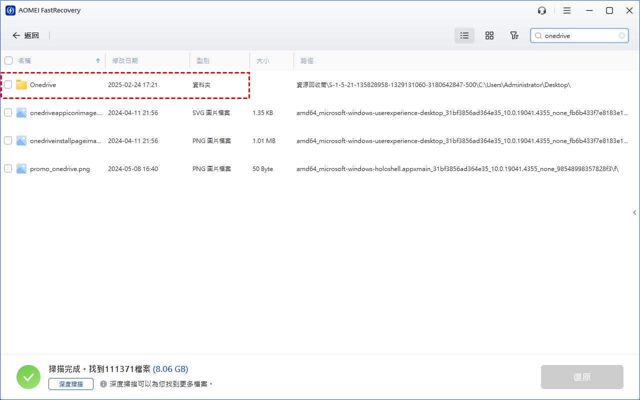Select the Onedrive folder name
This screenshot has width=640, height=400.
(43, 85)
